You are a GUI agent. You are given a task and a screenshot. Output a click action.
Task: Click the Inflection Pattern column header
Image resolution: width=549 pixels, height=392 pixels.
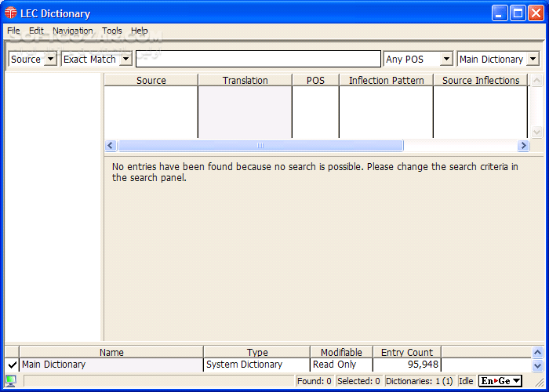click(386, 80)
